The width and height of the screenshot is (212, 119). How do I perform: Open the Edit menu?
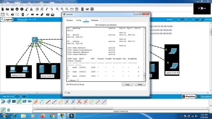[7, 5]
